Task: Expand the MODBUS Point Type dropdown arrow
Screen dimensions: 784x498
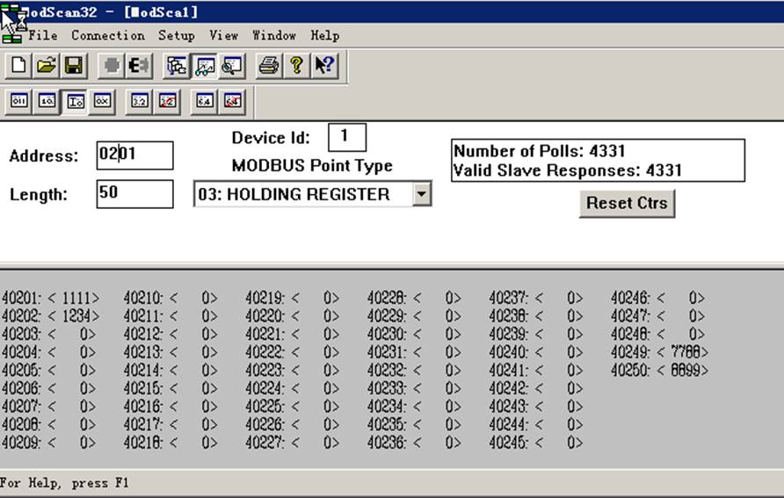Action: pyautogui.click(x=422, y=194)
